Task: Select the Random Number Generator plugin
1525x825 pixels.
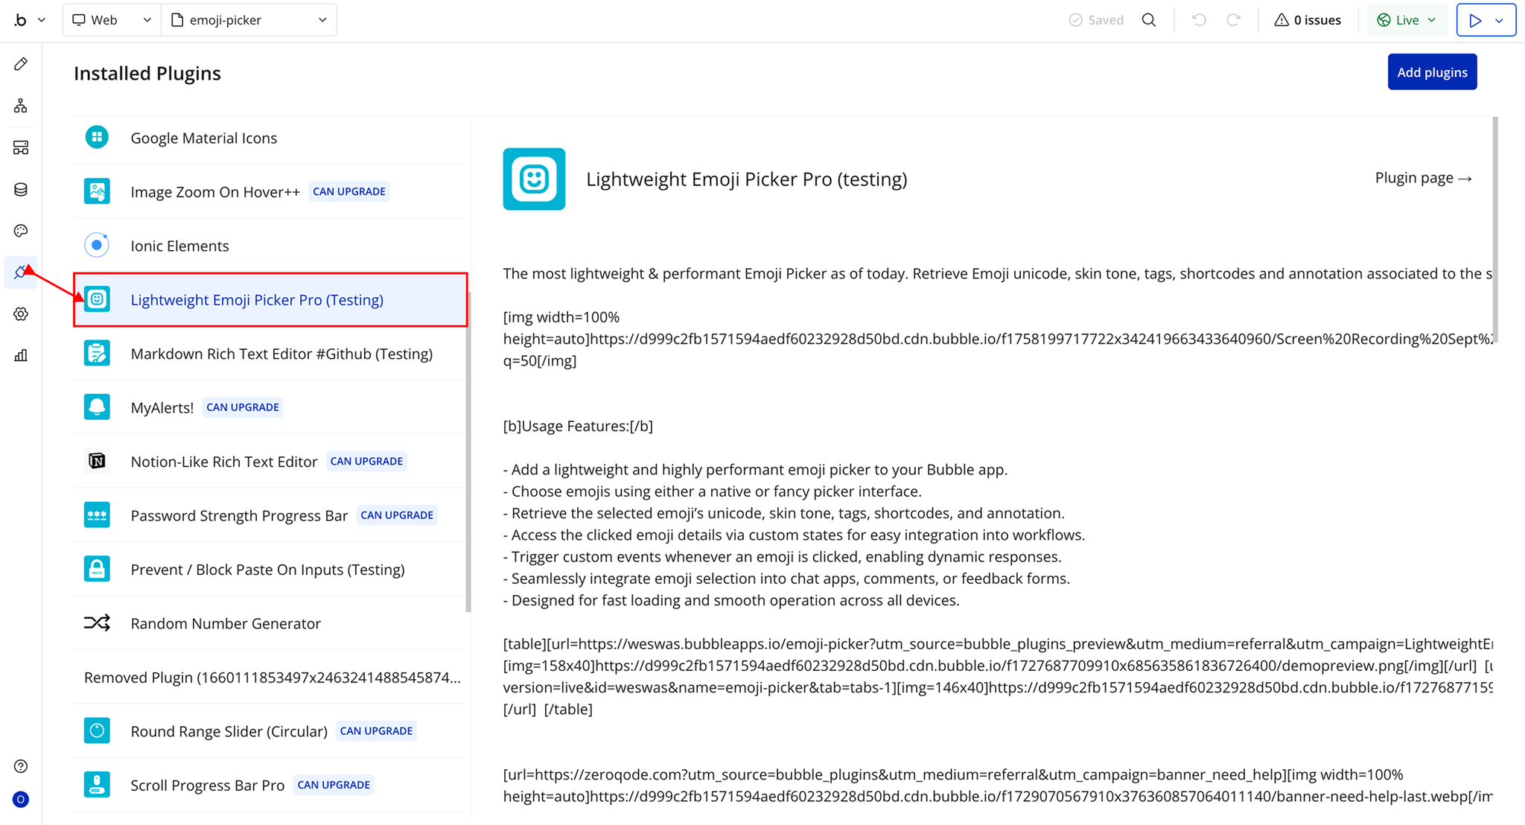Action: (225, 623)
